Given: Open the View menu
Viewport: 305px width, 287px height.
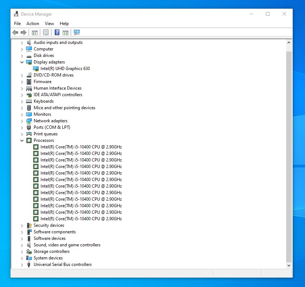Looking at the screenshot, I should pyautogui.click(x=49, y=23).
